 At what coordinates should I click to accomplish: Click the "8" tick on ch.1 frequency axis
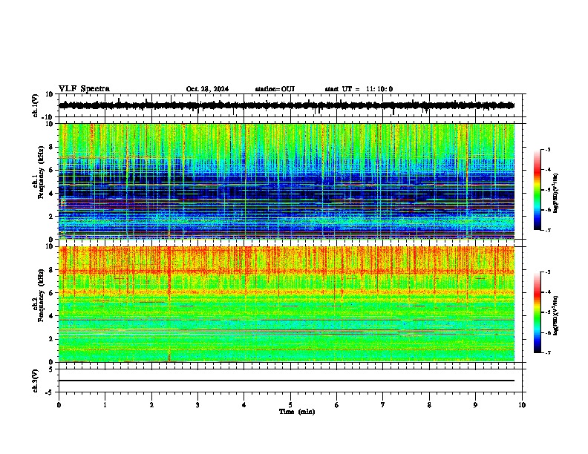pyautogui.click(x=51, y=147)
